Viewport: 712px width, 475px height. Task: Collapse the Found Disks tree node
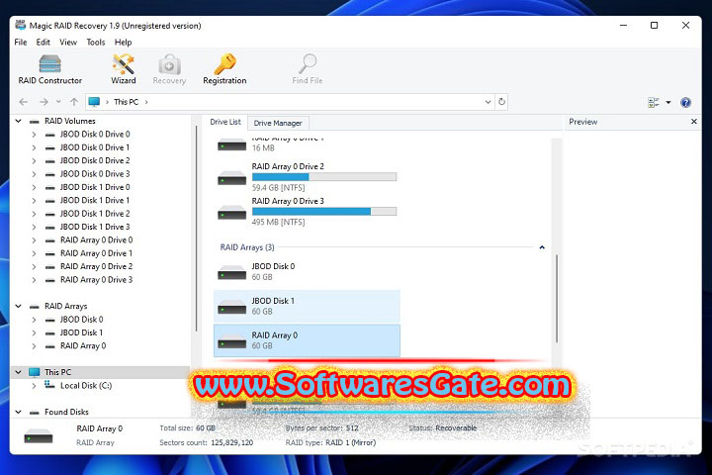tap(18, 413)
